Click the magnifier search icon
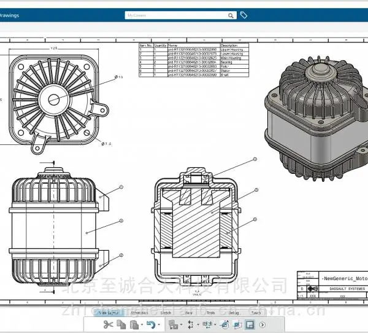Image resolution: width=368 pixels, height=333 pixels. 231,15
